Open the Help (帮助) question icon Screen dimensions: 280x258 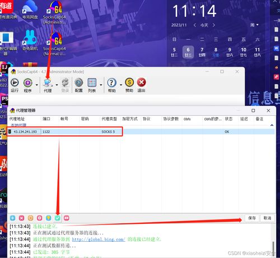tap(112, 82)
